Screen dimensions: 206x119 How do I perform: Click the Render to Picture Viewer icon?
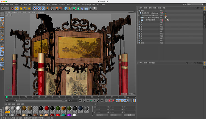[x=56, y=9]
